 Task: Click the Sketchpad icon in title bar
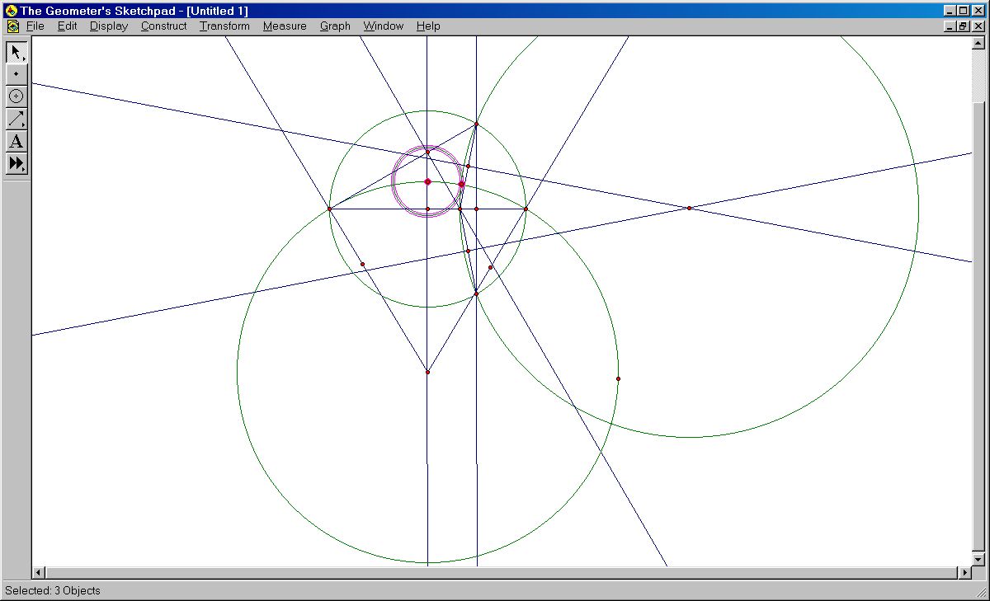[x=11, y=11]
